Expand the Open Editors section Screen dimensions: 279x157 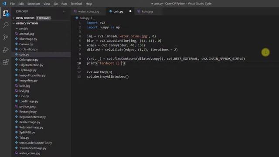[x=25, y=18]
